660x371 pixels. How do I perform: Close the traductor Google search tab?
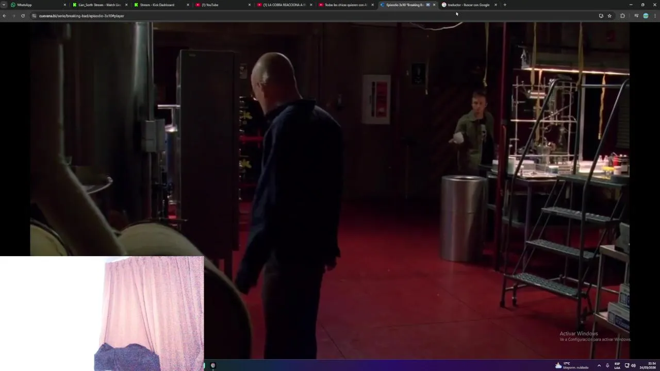click(x=496, y=5)
